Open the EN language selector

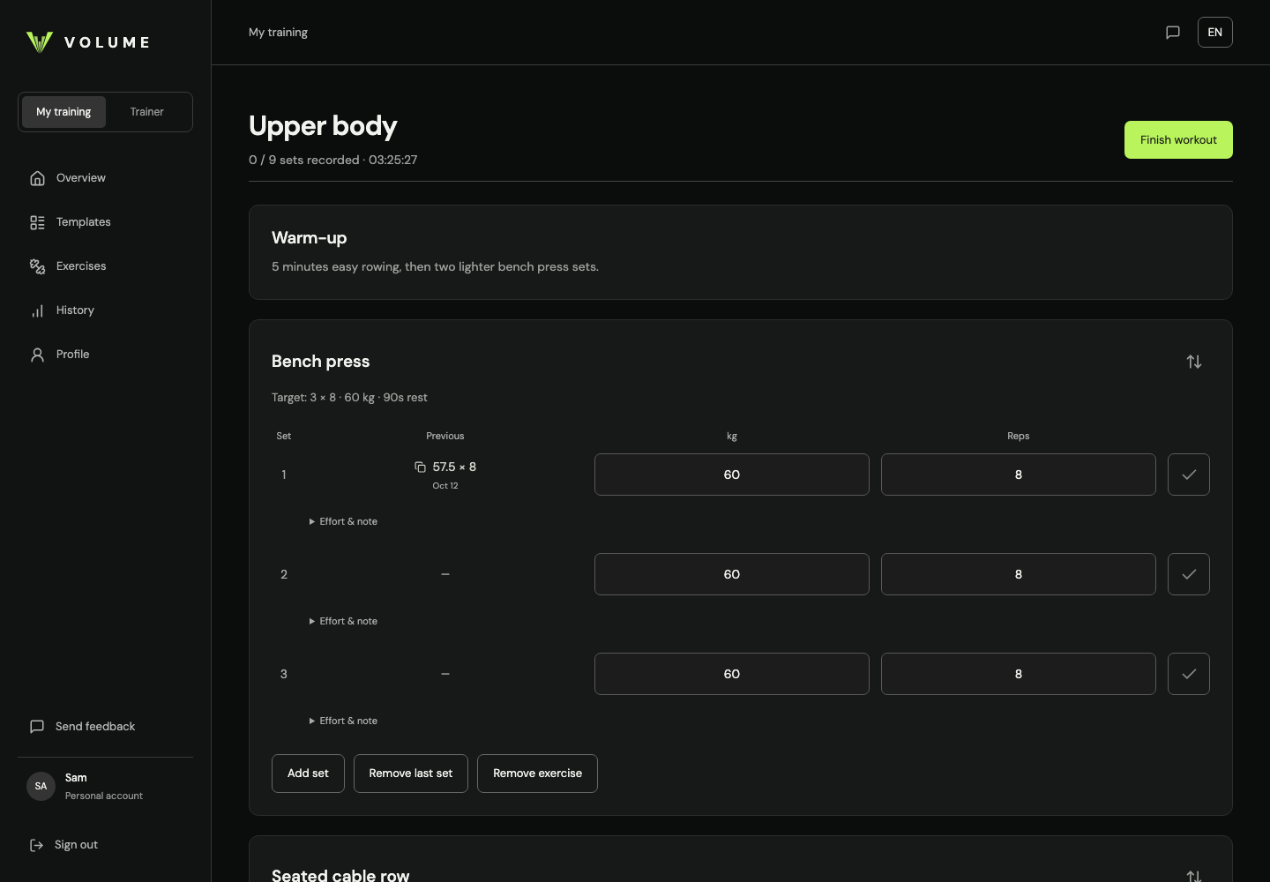[1215, 33]
